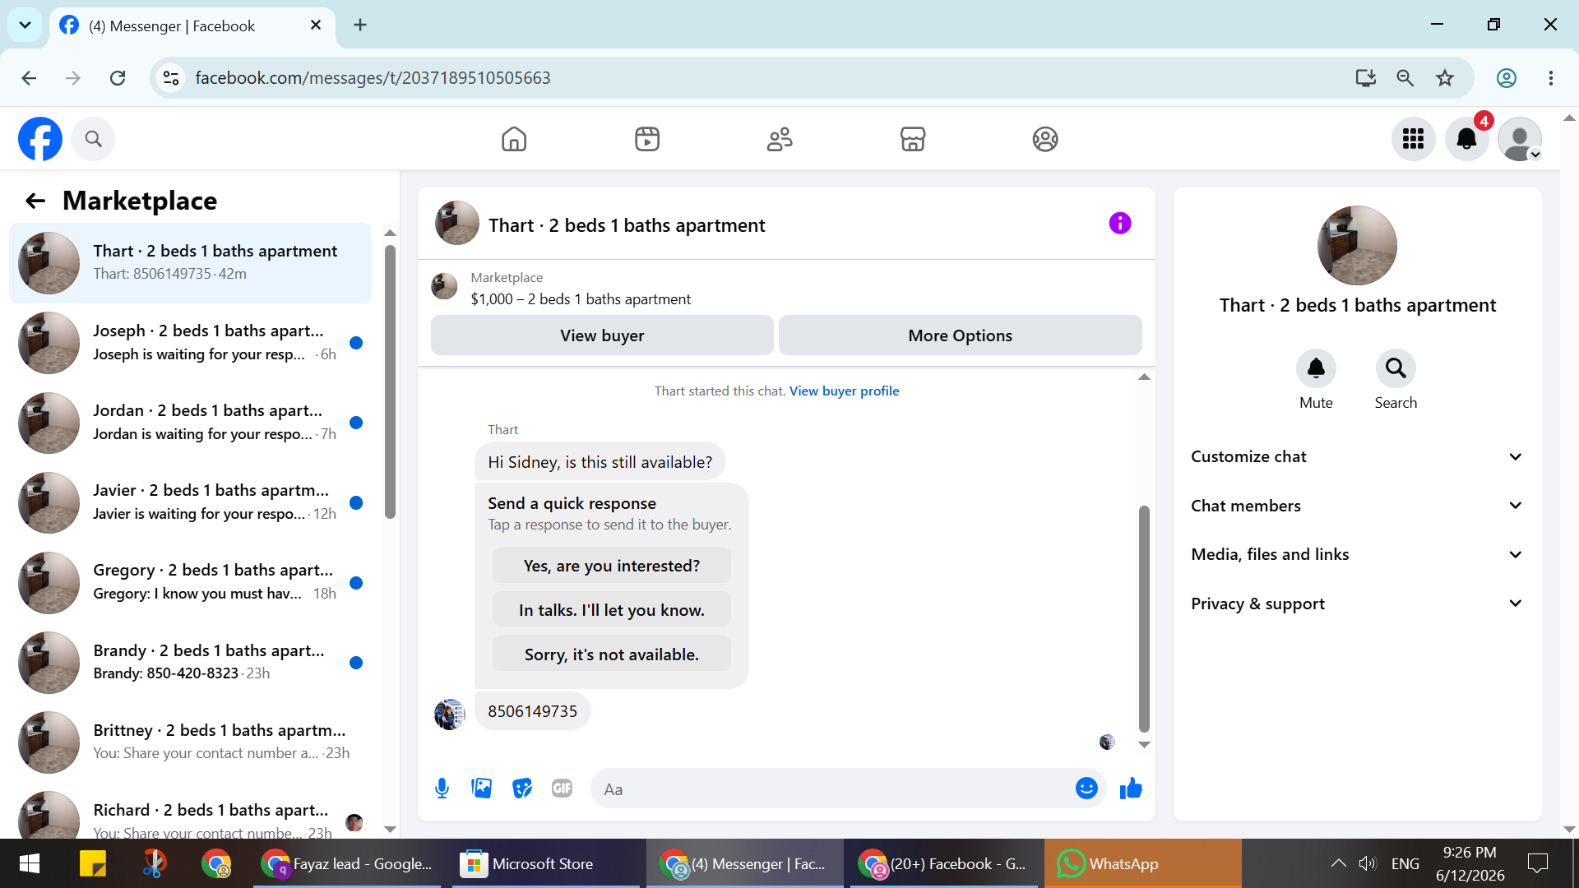Click the Facebook logo
The width and height of the screenshot is (1579, 888).
[x=40, y=139]
